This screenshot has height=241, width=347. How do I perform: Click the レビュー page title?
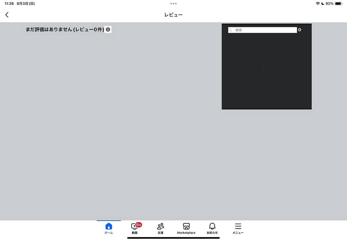173,15
